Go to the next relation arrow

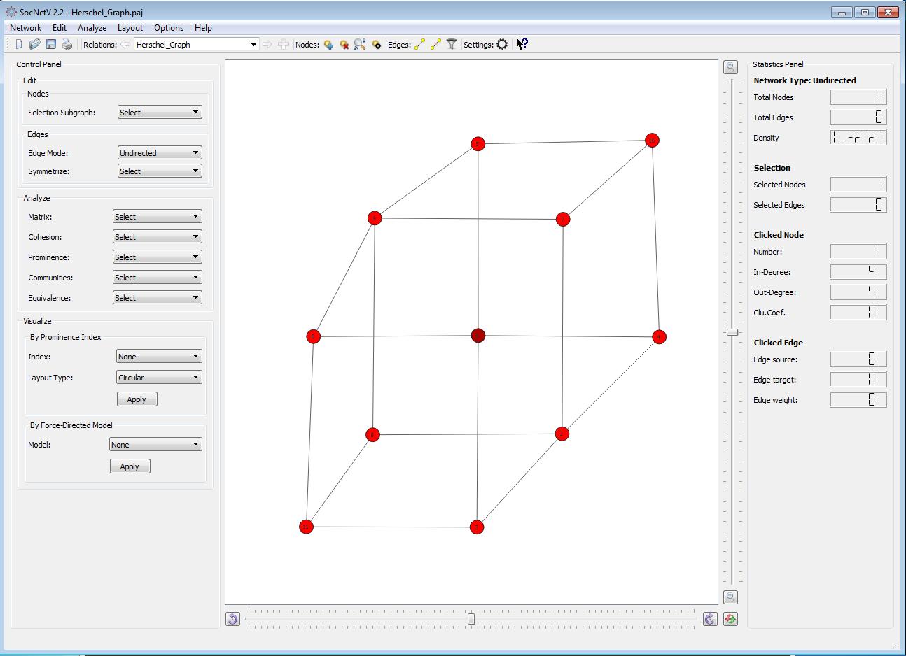point(267,44)
